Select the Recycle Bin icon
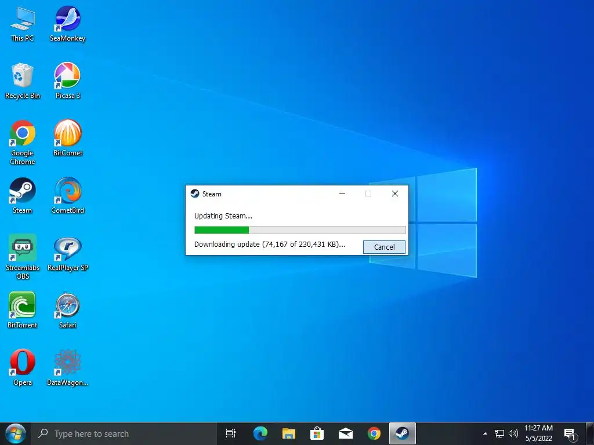594x445 pixels. tap(23, 81)
